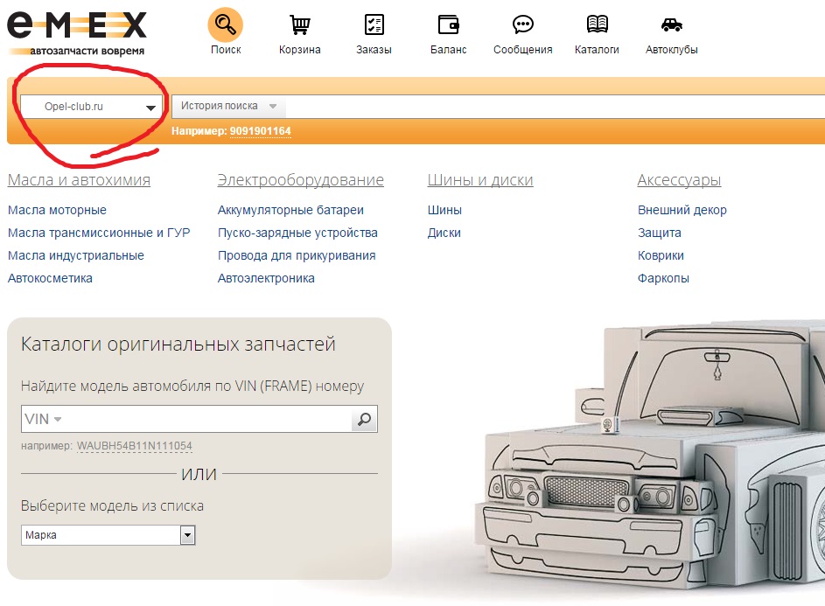This screenshot has height=606, width=825.
Task: Open the Аккумуляторные батареи link
Action: pos(290,210)
